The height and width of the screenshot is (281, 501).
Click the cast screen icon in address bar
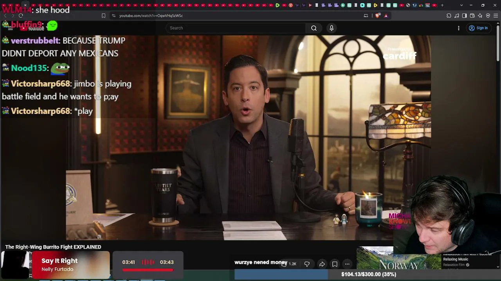(366, 16)
